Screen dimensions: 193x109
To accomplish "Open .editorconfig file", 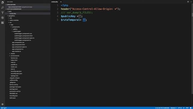I will coord(14,80).
